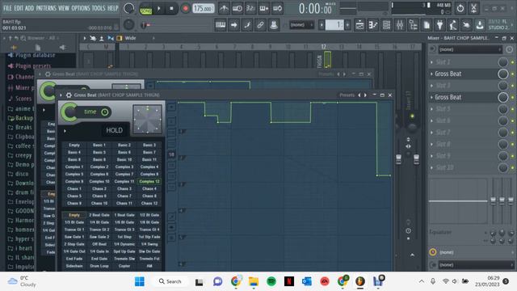Open the plugin picker plug icon
This screenshot has height=291, width=517.
click(x=439, y=25)
